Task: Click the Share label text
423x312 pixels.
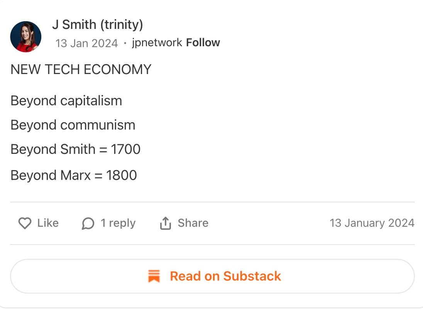Action: (x=193, y=223)
